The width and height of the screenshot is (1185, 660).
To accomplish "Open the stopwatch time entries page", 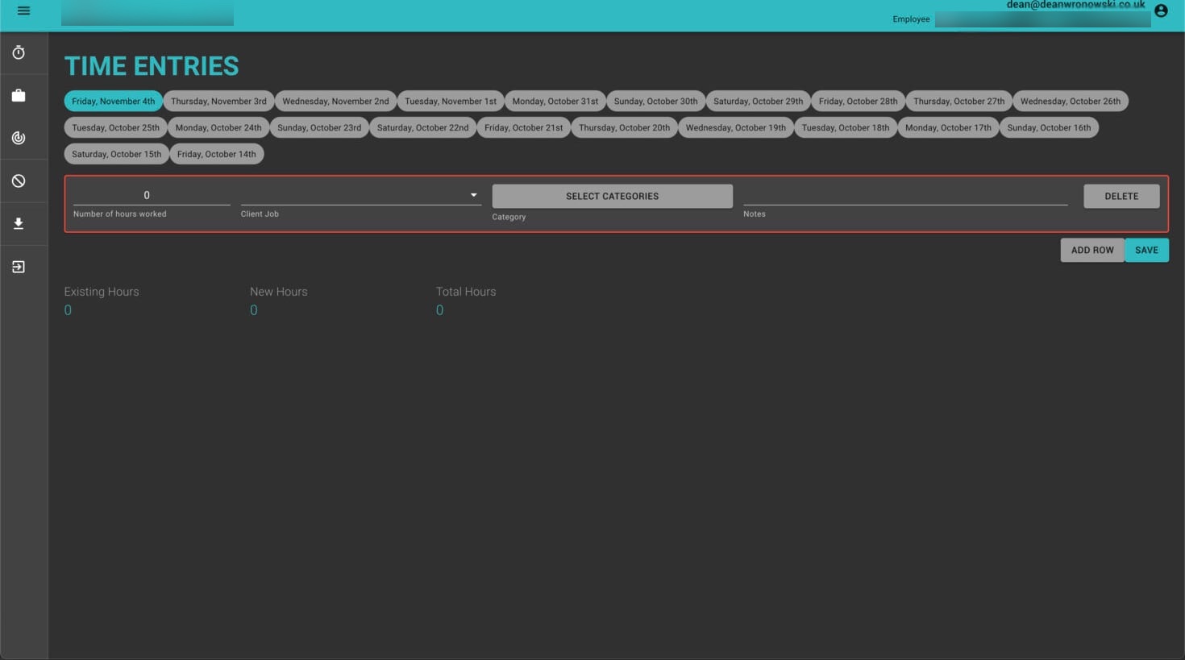I will 19,53.
